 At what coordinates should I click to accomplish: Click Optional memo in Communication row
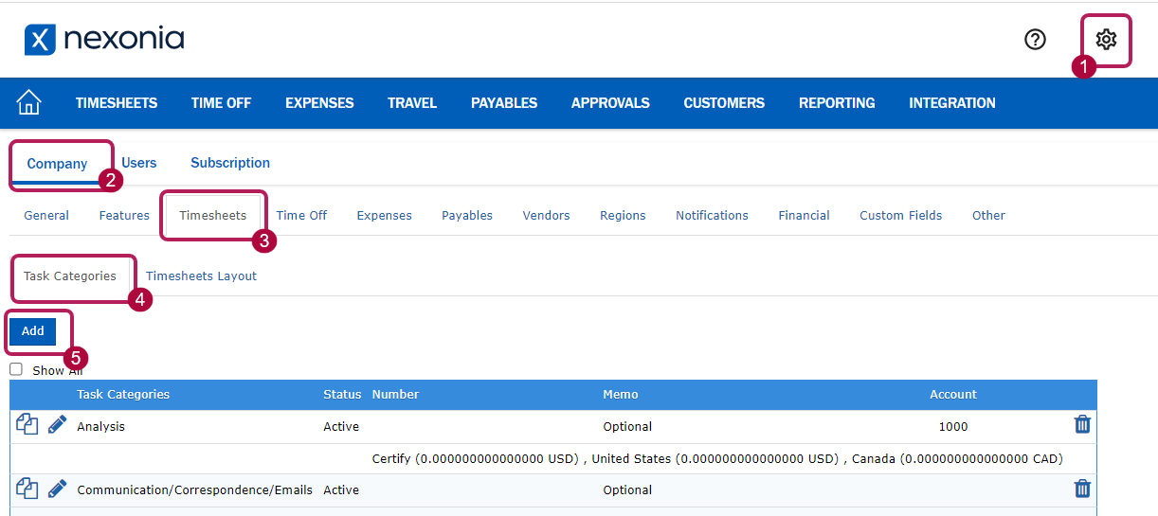pyautogui.click(x=627, y=490)
